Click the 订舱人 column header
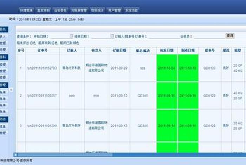The image size is (246, 165). pyautogui.click(x=72, y=50)
